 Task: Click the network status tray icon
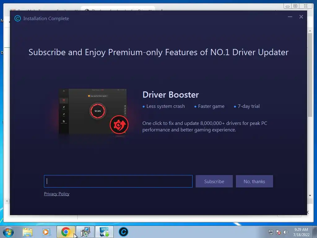(271, 232)
